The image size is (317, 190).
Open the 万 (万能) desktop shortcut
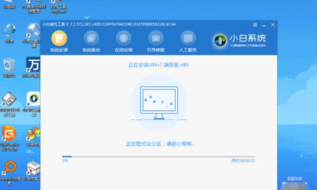point(33,66)
